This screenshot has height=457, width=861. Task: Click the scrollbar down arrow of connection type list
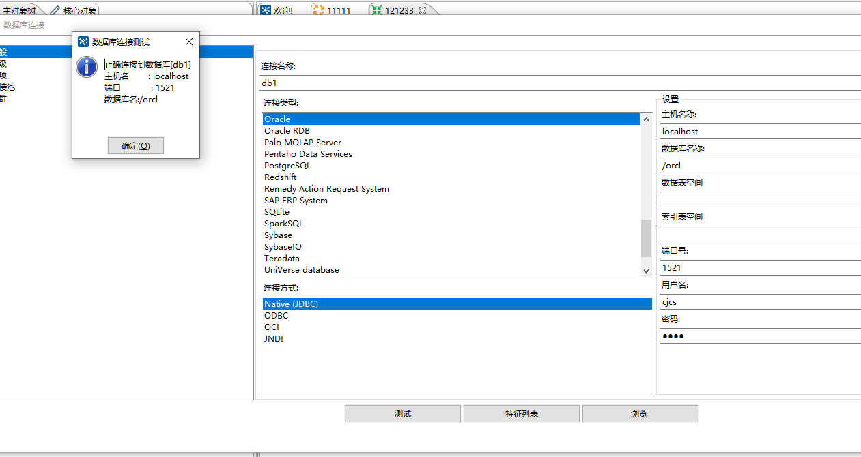point(646,270)
